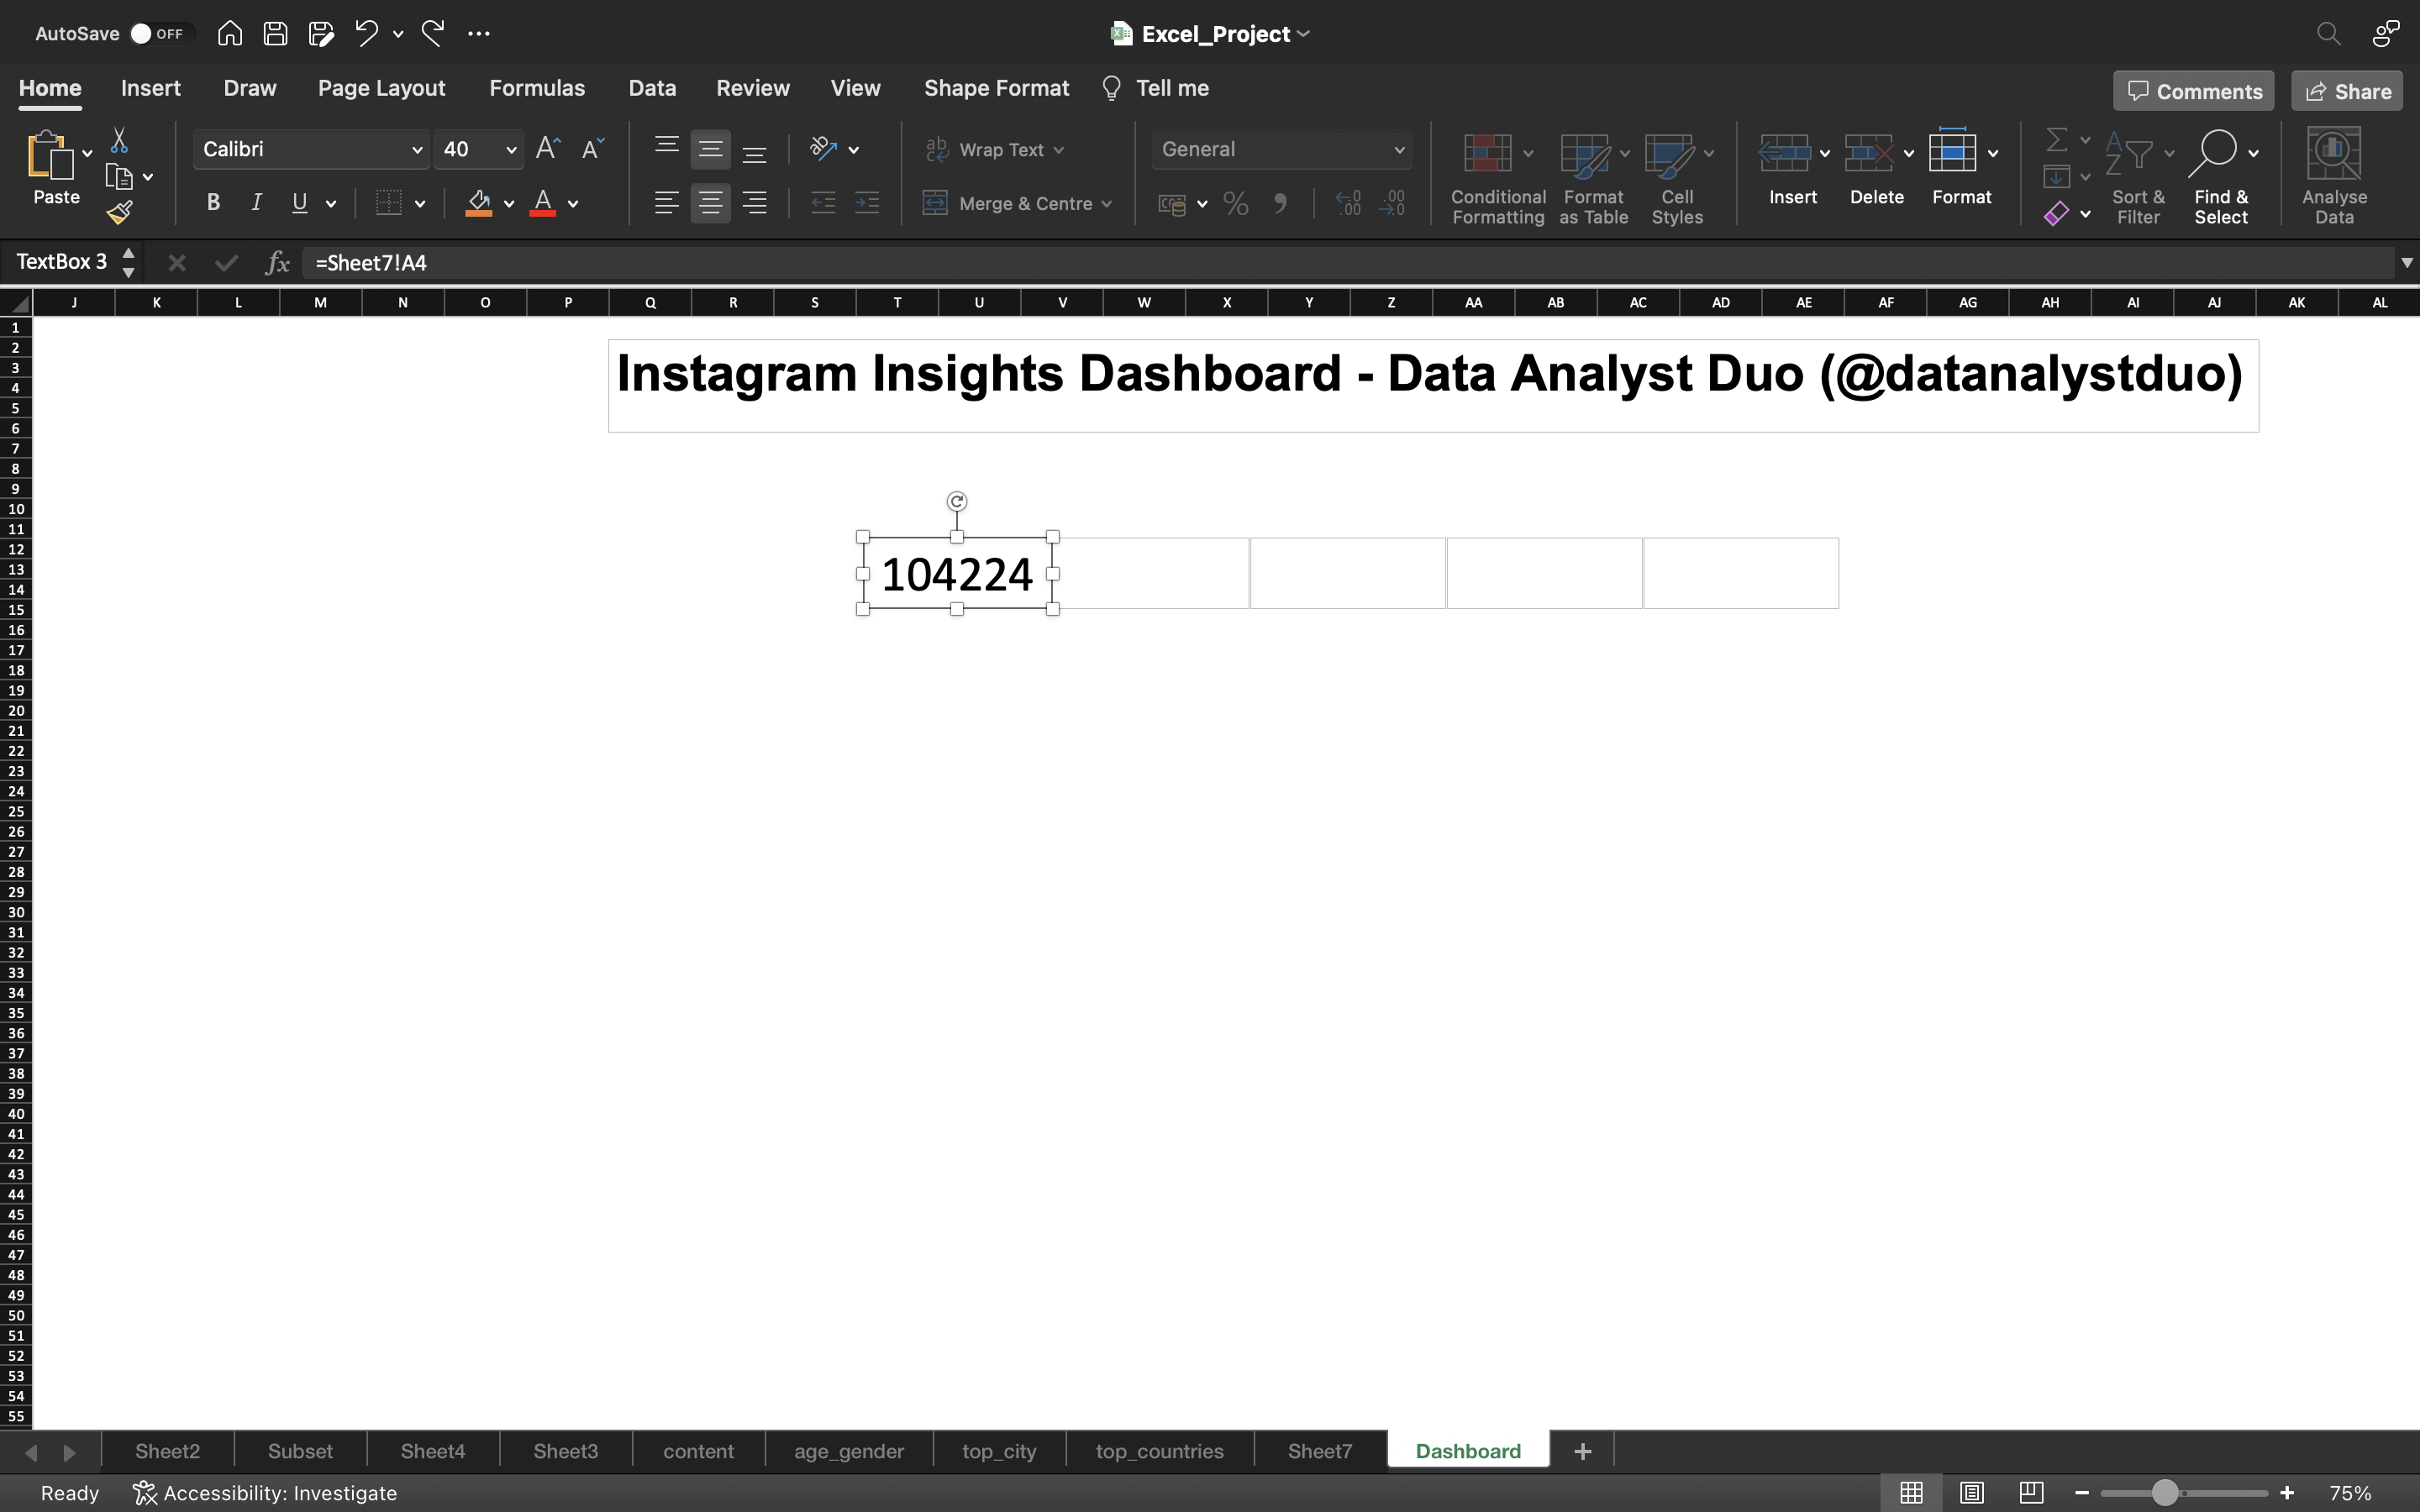Click the Format Painter brush icon
This screenshot has width=2420, height=1512.
pos(120,212)
